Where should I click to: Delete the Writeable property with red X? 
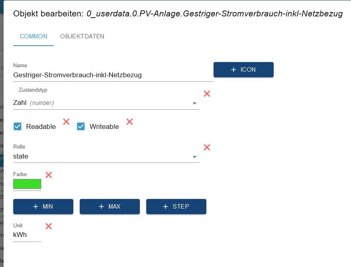coord(129,121)
